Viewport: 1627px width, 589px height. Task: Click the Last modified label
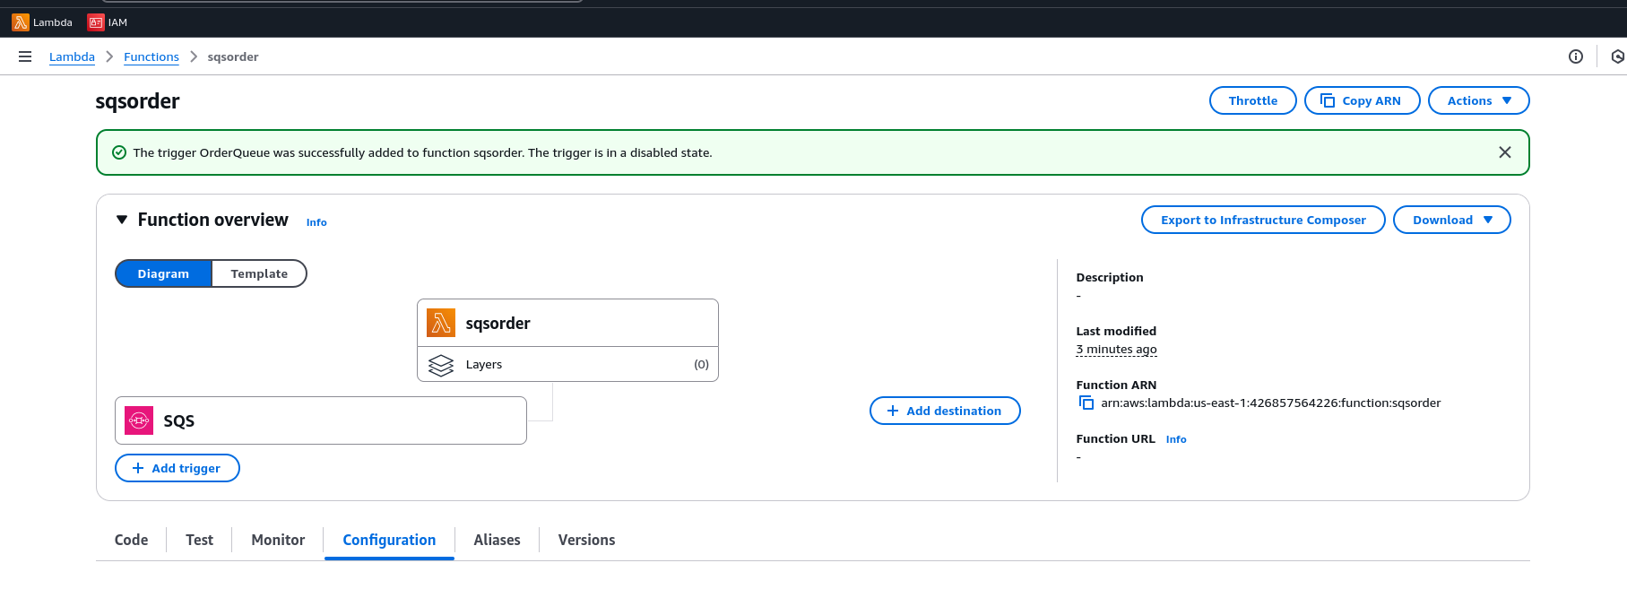click(1116, 331)
